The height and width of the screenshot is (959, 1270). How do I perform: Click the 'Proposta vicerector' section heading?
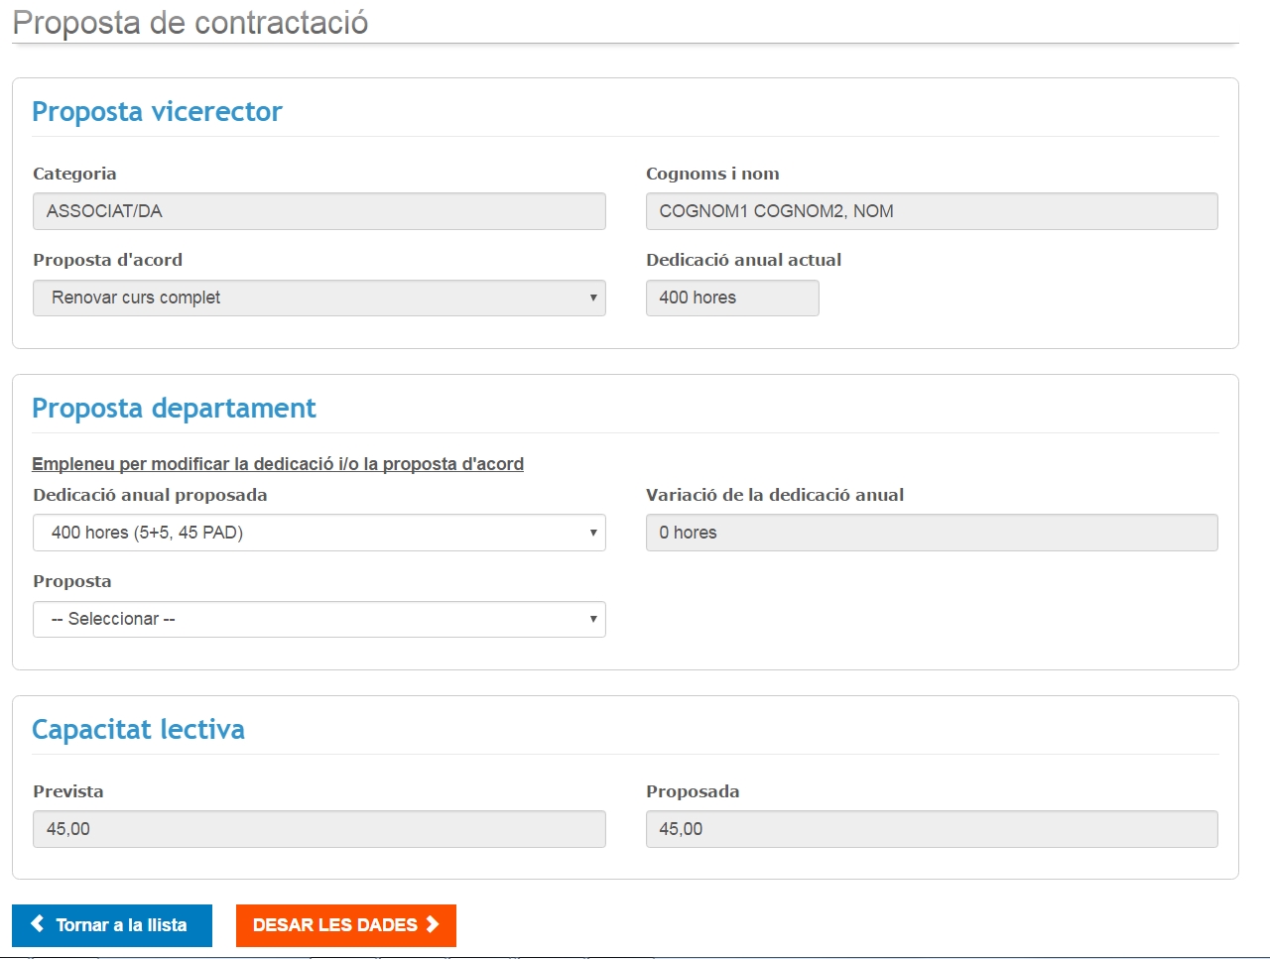pyautogui.click(x=157, y=112)
